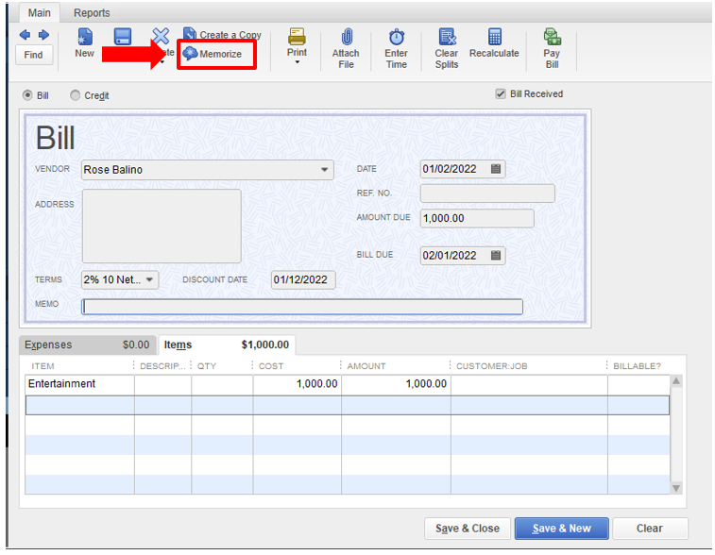Click Save & Close button
This screenshot has width=715, height=555.
tap(468, 529)
